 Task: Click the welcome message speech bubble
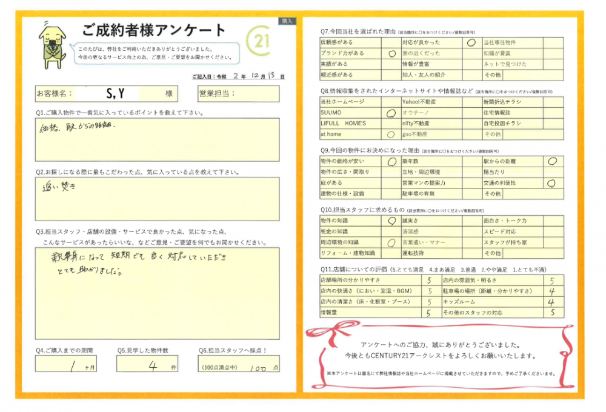(x=154, y=53)
